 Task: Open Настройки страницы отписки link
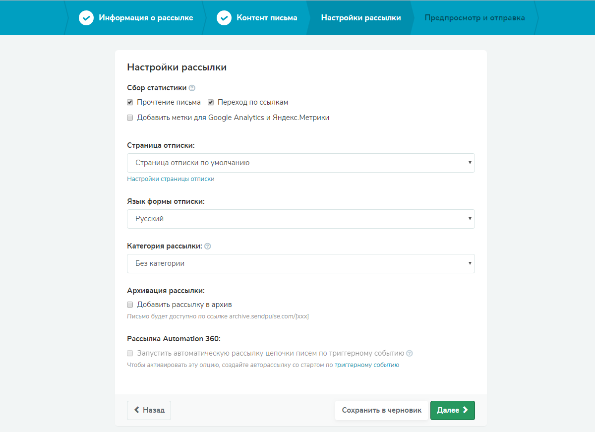point(171,179)
